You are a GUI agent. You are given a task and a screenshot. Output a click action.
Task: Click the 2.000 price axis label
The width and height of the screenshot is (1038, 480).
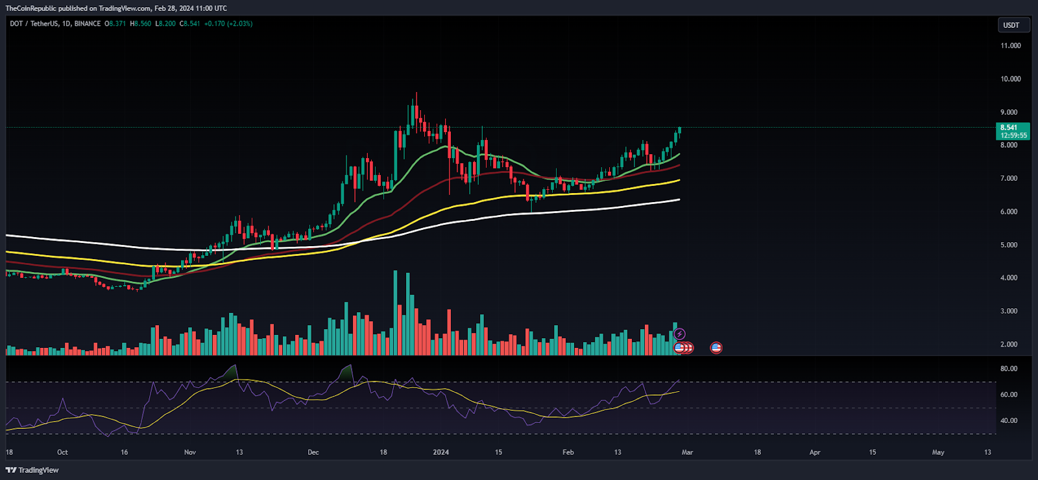point(1009,344)
